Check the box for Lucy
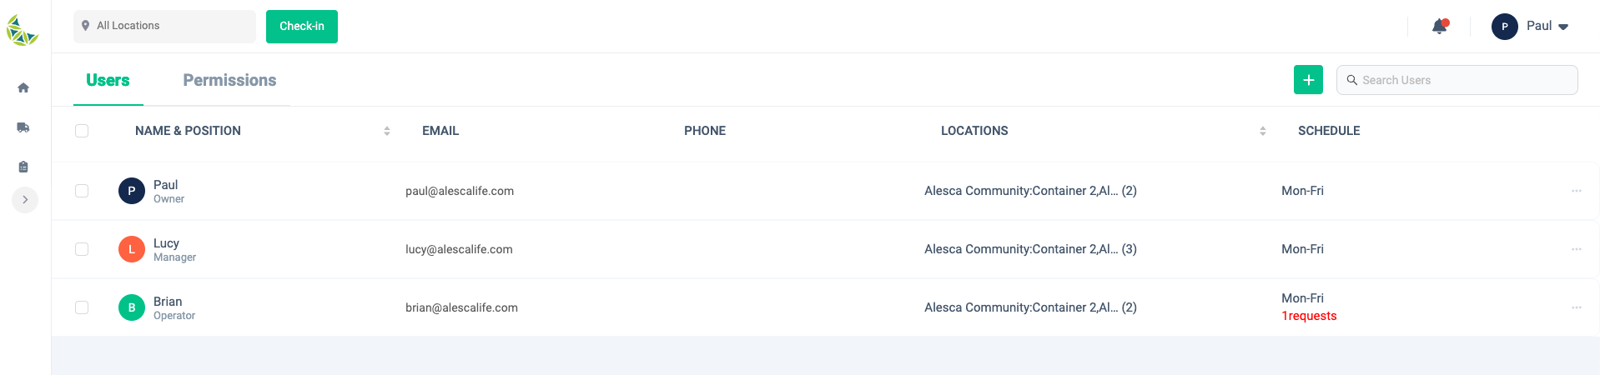Screen dimensions: 1600x375 pos(82,249)
